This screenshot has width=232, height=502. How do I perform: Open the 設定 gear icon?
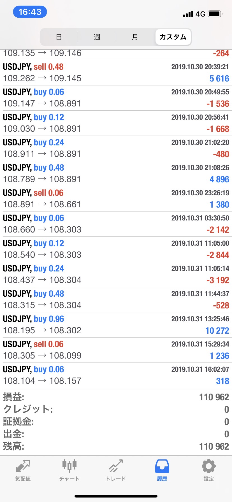click(x=209, y=466)
